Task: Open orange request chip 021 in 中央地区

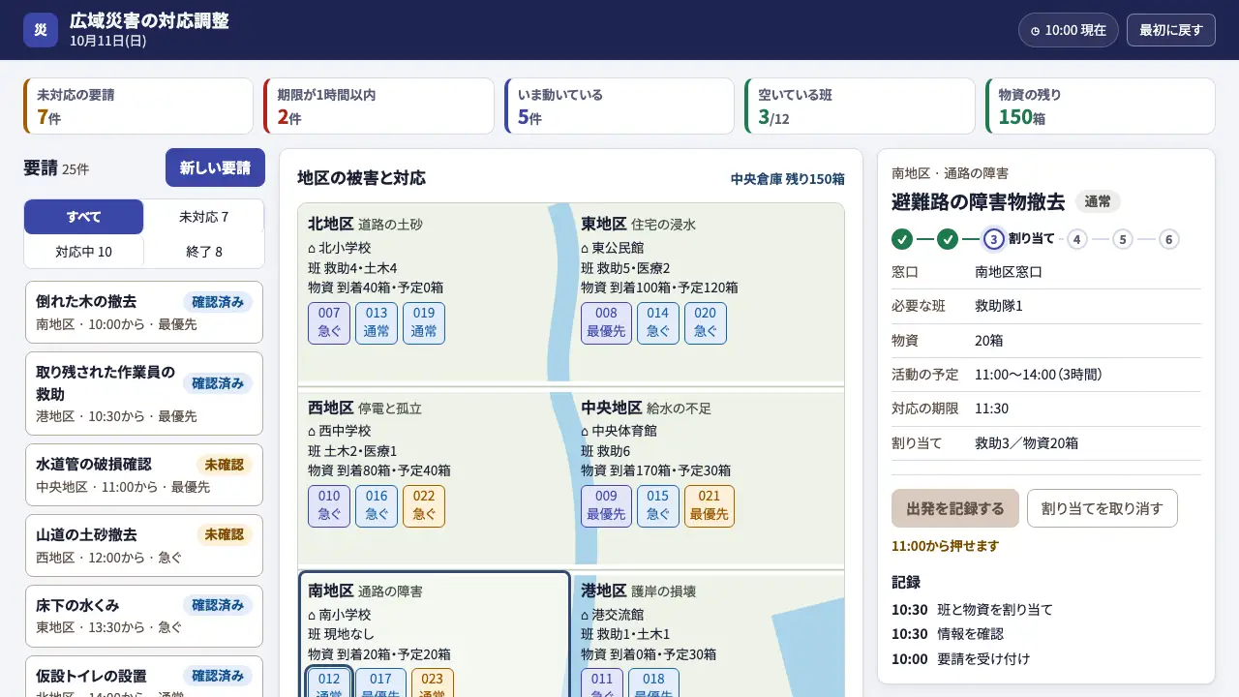Action: [710, 506]
